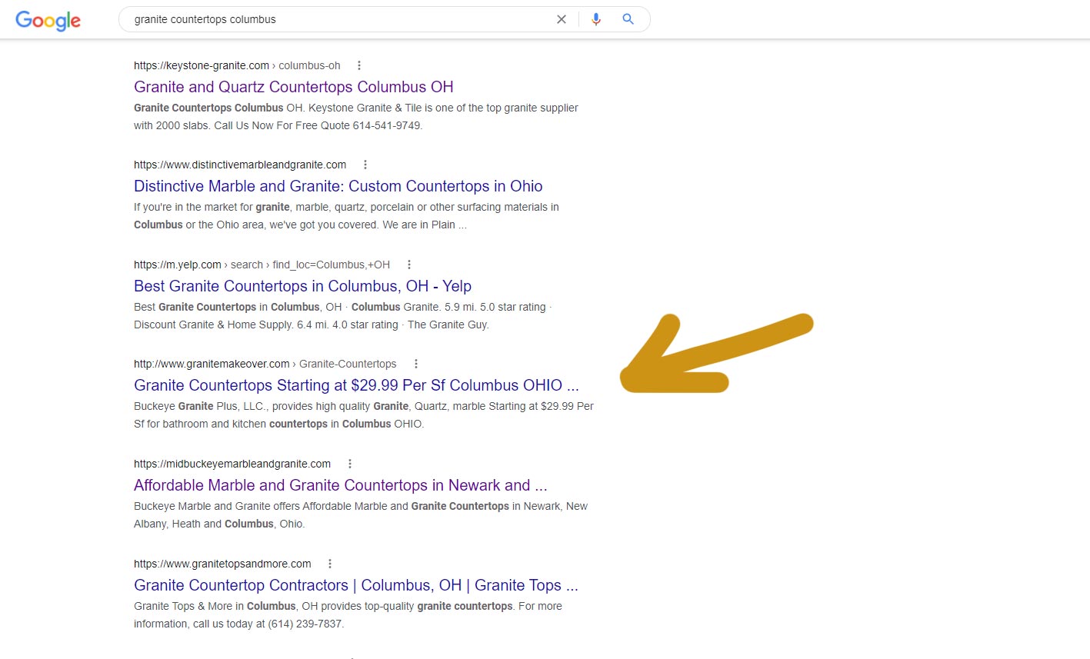Open Granite Countertops Starting at $29.99 link
Screen dimensions: 1090x659
point(356,385)
